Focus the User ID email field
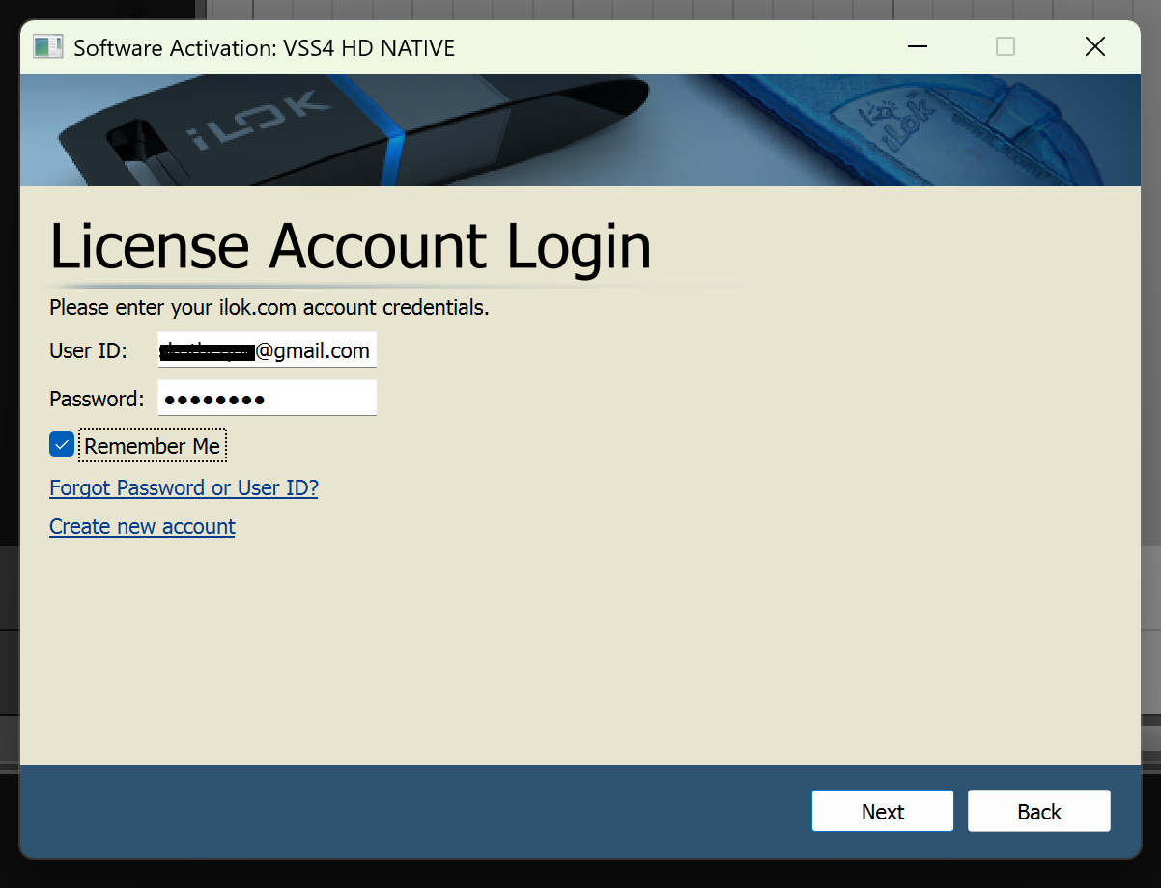 click(x=268, y=350)
